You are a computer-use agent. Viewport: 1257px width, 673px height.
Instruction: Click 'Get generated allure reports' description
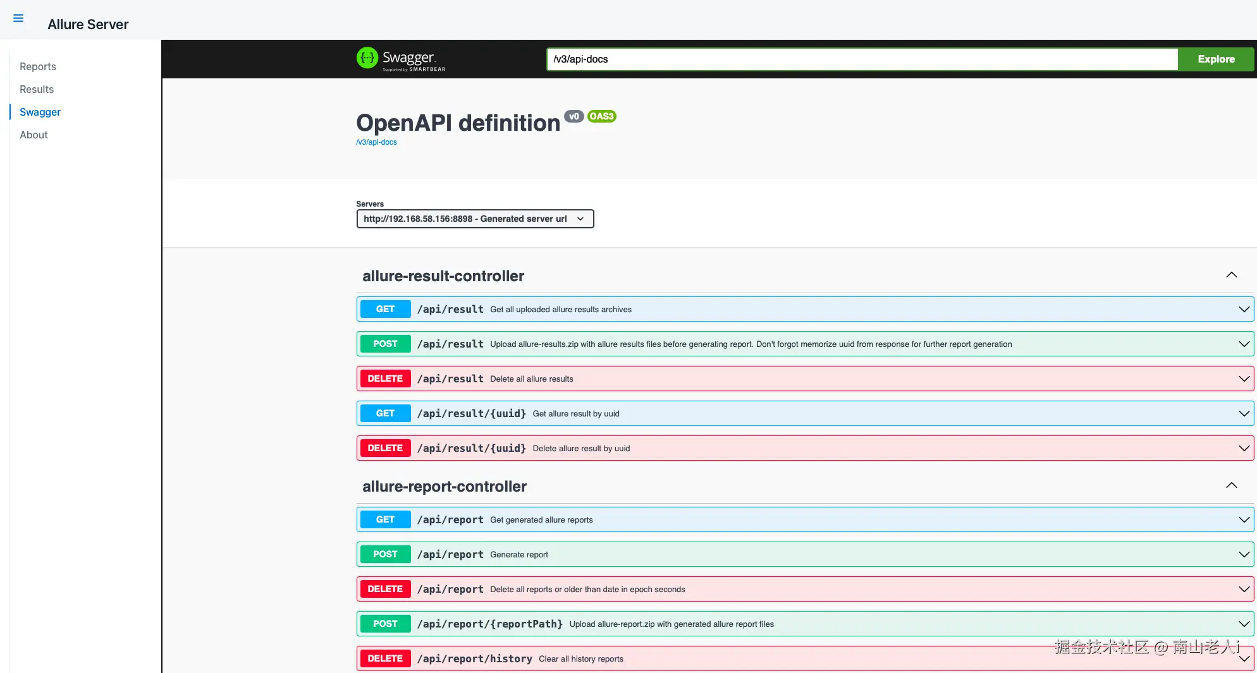coord(541,520)
